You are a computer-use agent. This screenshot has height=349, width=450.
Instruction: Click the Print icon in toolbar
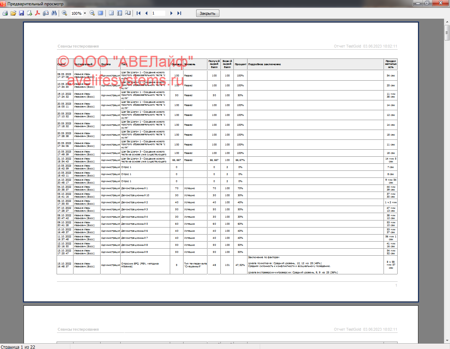(5, 13)
